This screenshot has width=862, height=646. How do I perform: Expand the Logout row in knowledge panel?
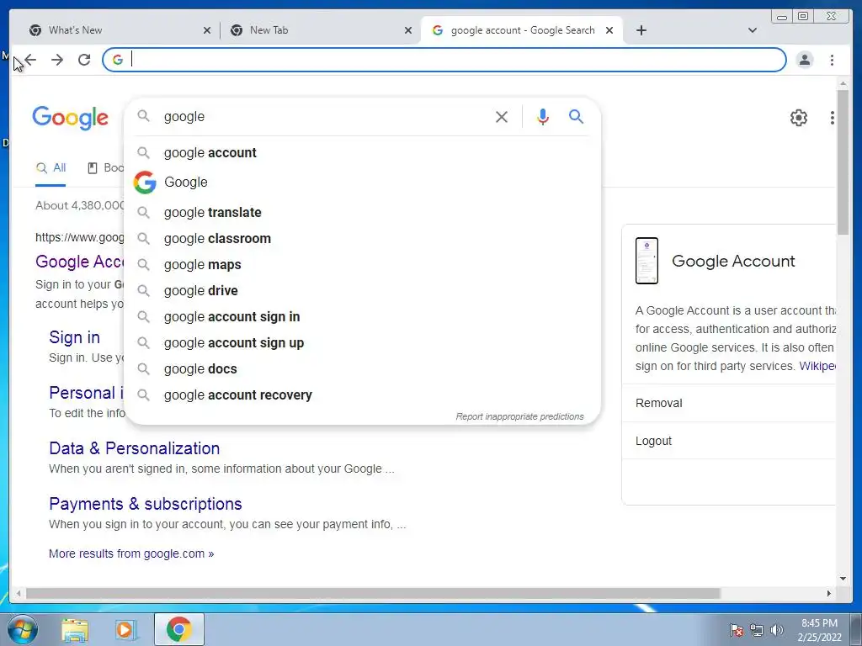(729, 441)
